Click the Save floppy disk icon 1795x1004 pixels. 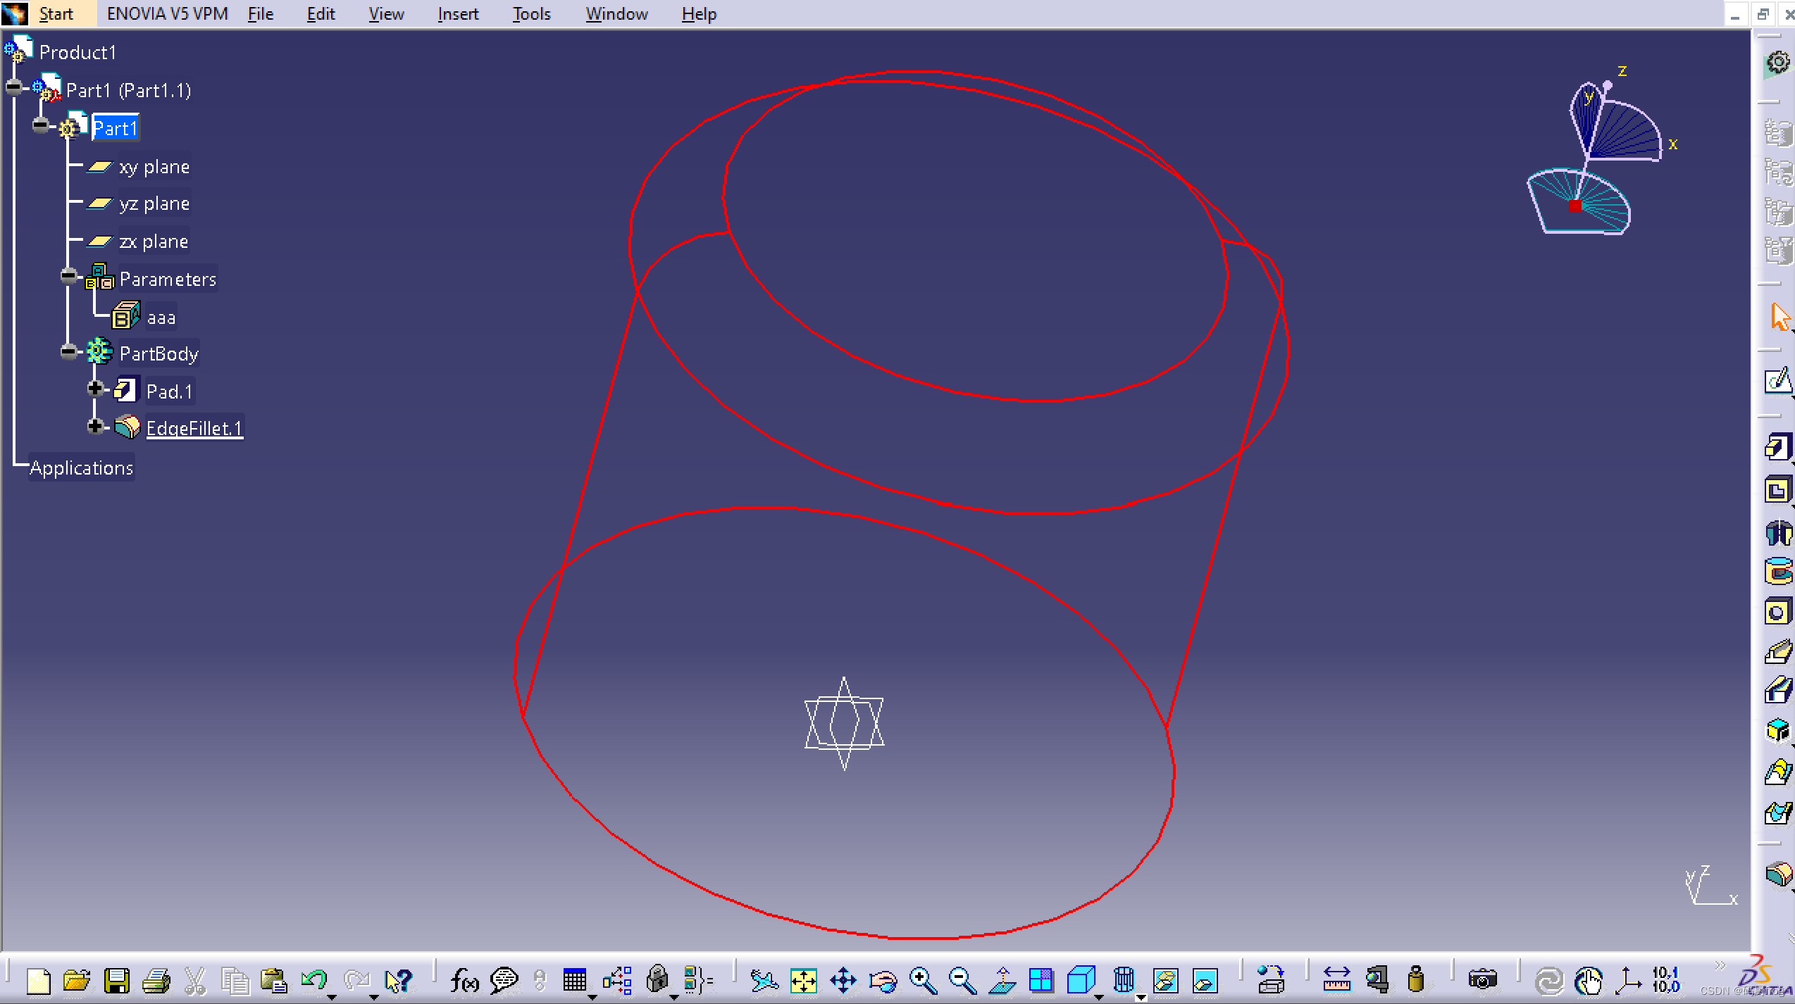116,980
